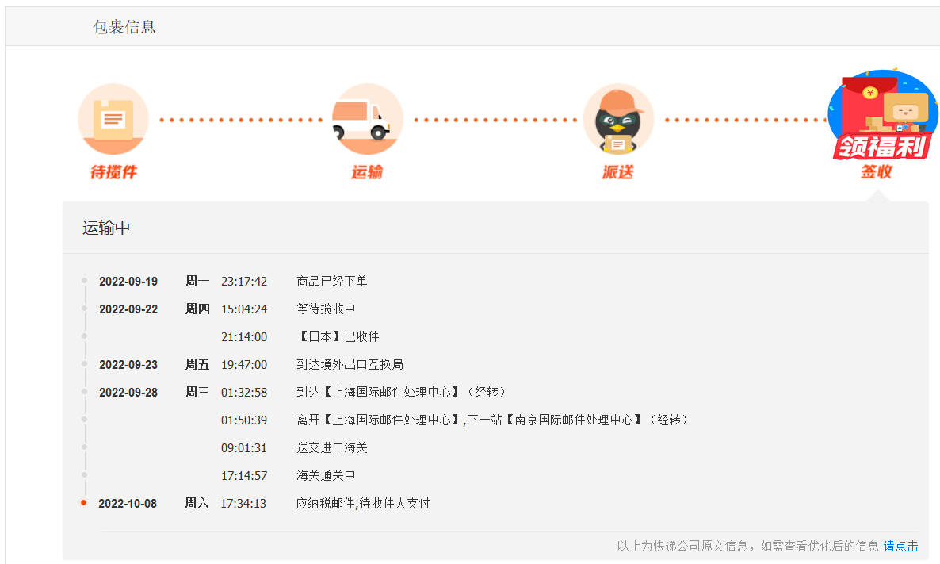940x564 pixels.
Task: Select the 【日本】已收件 tracking entry
Action: point(338,336)
